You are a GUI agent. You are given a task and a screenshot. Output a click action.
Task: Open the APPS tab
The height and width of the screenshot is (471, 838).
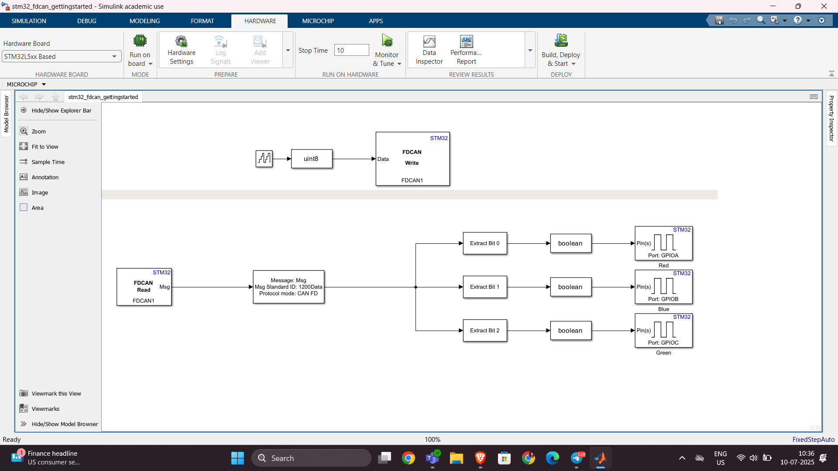[x=375, y=21]
